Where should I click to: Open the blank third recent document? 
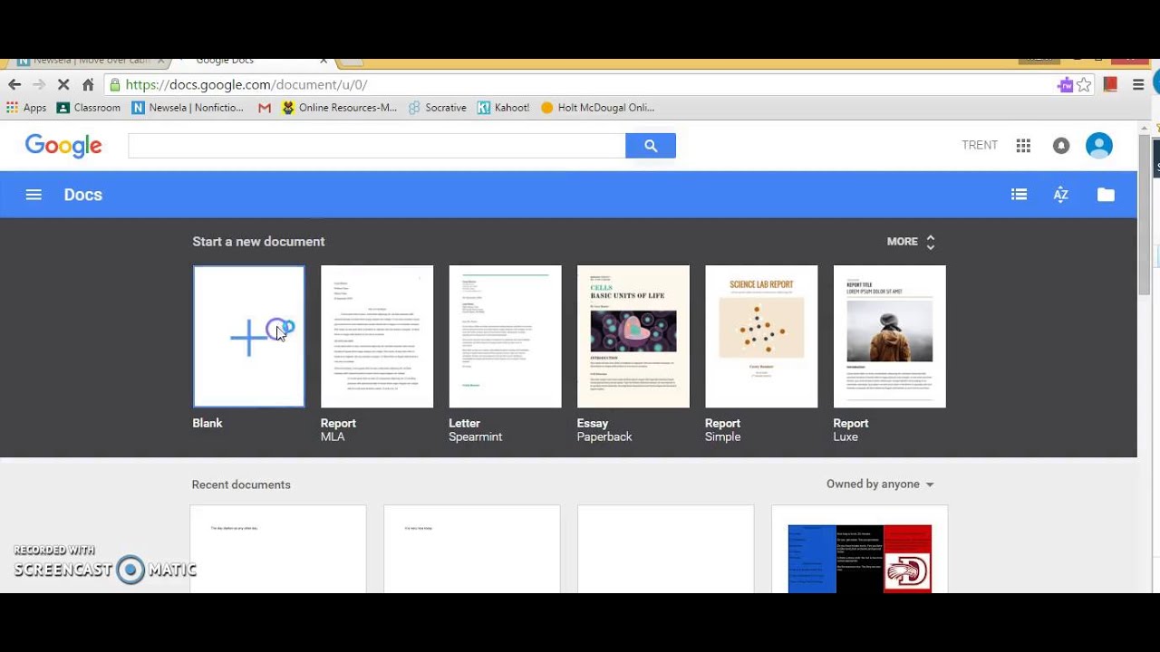point(666,550)
